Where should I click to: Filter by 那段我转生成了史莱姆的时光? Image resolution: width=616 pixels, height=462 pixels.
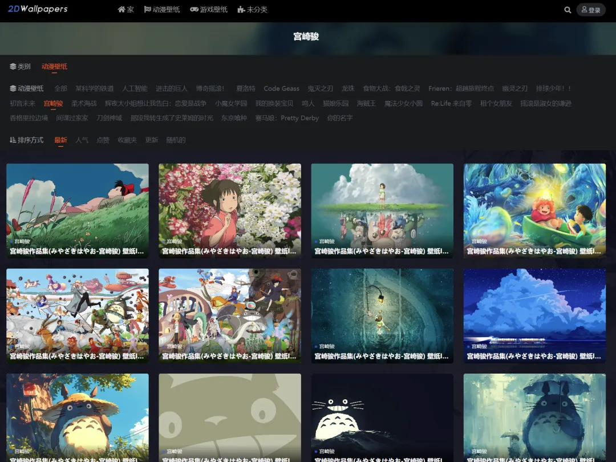(172, 118)
